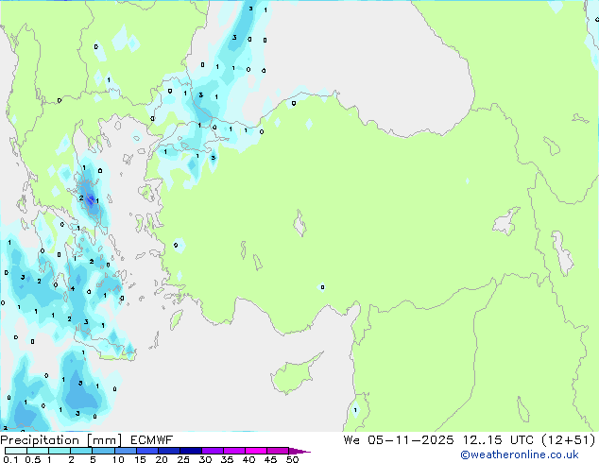Select the 5–10 mm legend swatch
The image size is (599, 463).
(x=103, y=451)
